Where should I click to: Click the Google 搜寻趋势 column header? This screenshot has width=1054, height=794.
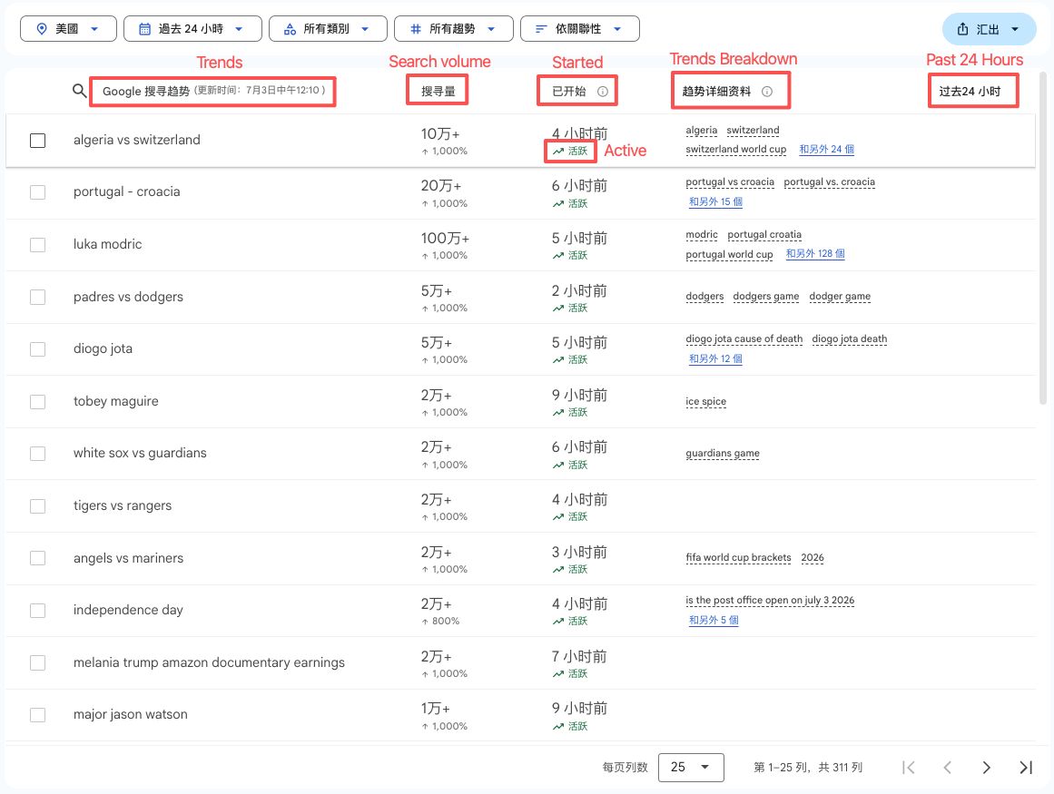point(213,91)
